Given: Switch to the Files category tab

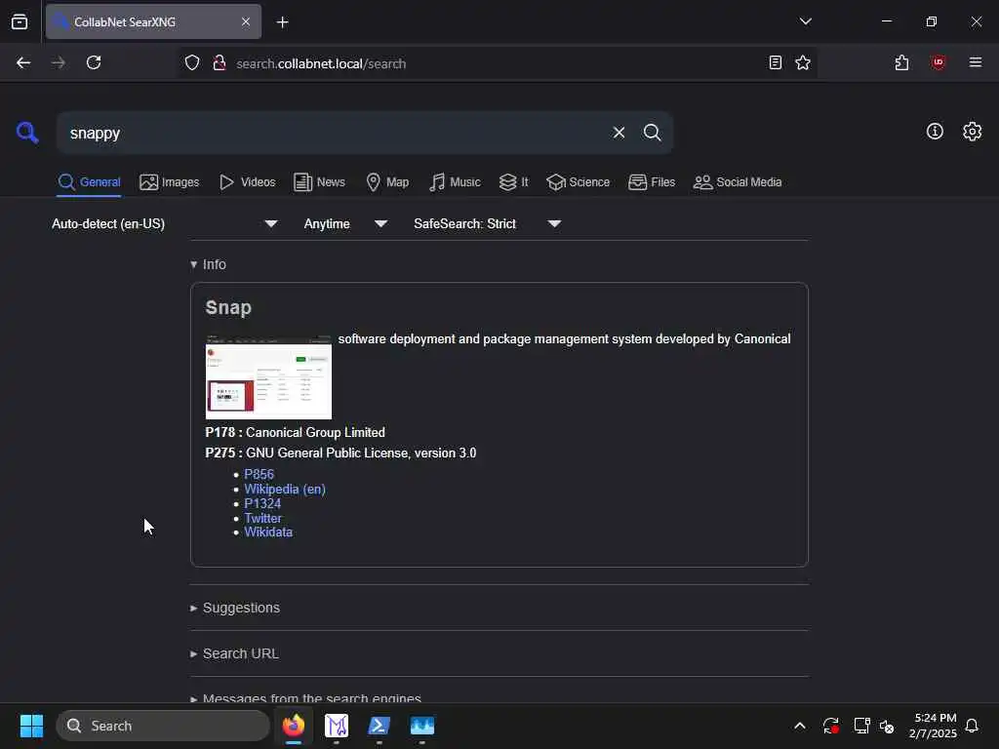Looking at the screenshot, I should pyautogui.click(x=652, y=182).
